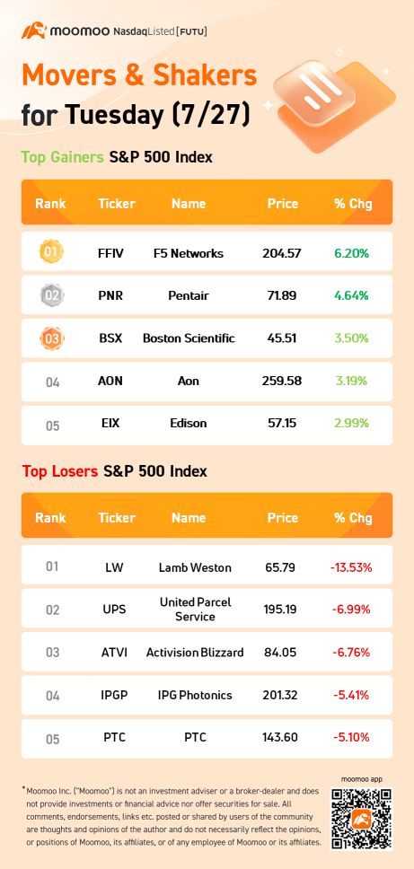Select the FFIV ticker symbol
This screenshot has height=869, width=414.
pos(110,253)
